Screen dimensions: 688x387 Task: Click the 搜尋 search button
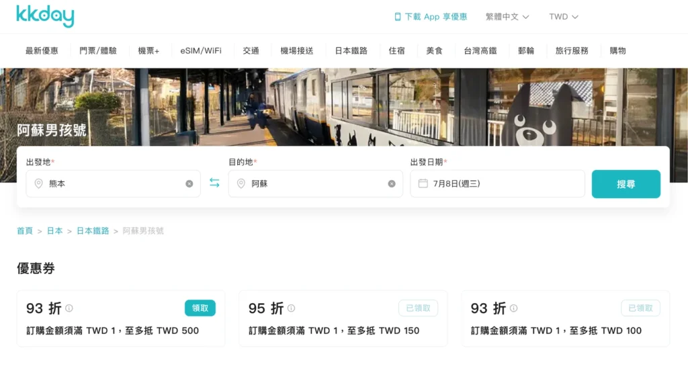626,184
